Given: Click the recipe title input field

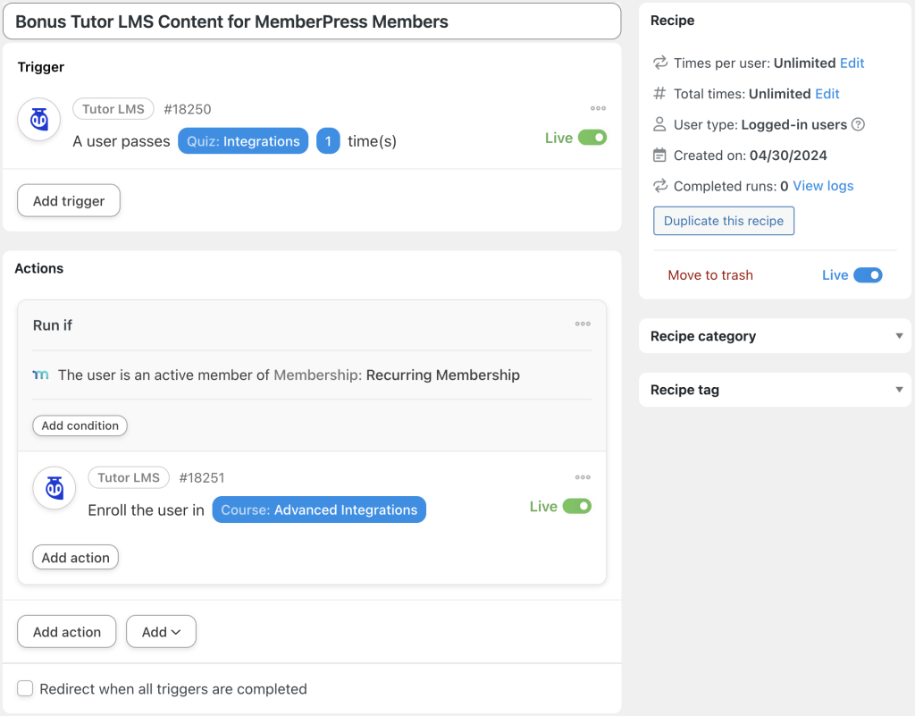Looking at the screenshot, I should pyautogui.click(x=312, y=21).
